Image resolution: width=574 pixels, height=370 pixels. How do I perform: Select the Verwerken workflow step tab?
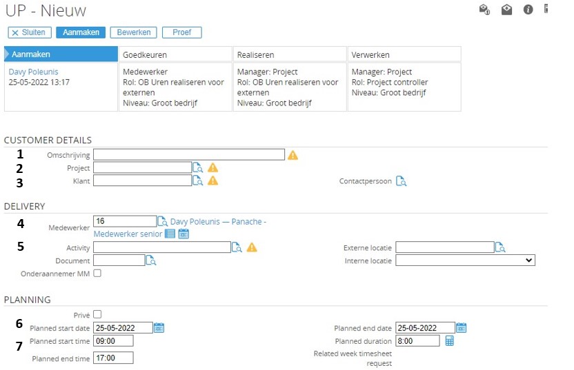[404, 54]
